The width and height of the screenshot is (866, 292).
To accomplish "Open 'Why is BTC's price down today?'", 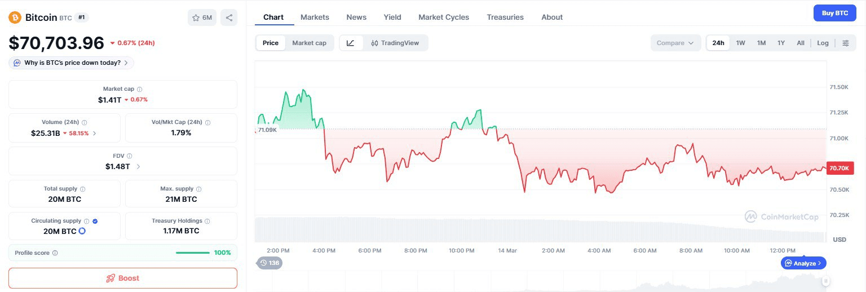I will (72, 63).
